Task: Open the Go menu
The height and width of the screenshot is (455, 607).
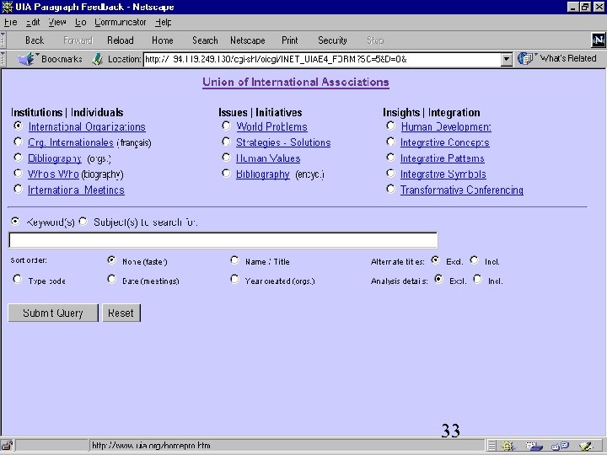Action: pyautogui.click(x=81, y=23)
